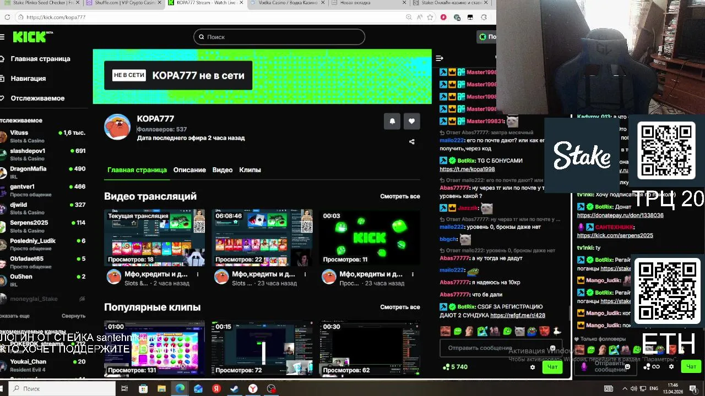Open Yandex red icon in taskbar
The image size is (705, 396).
click(x=216, y=389)
